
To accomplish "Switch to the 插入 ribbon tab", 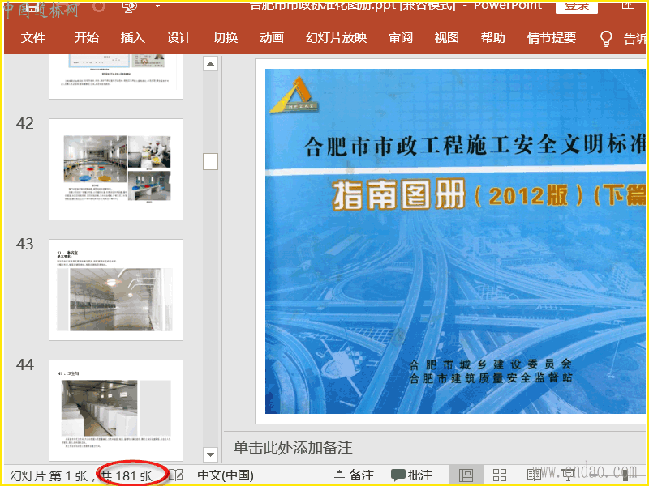I will tap(133, 38).
